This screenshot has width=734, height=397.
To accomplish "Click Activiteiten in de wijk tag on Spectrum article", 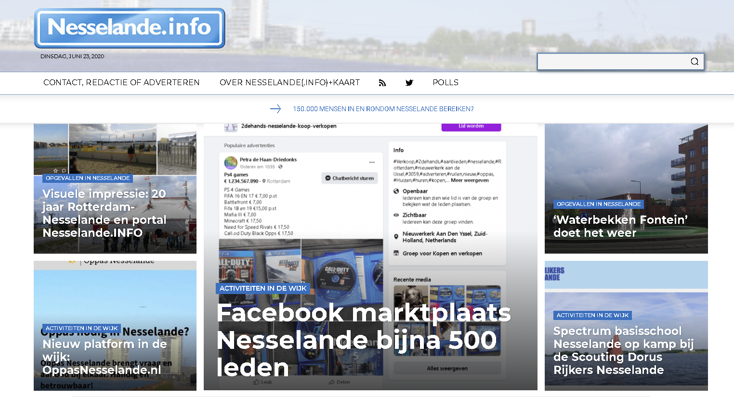I will 593,315.
